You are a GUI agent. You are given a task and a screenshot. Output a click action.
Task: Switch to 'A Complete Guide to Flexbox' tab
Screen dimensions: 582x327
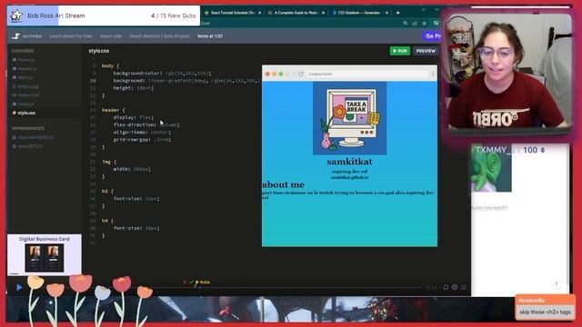(x=296, y=13)
